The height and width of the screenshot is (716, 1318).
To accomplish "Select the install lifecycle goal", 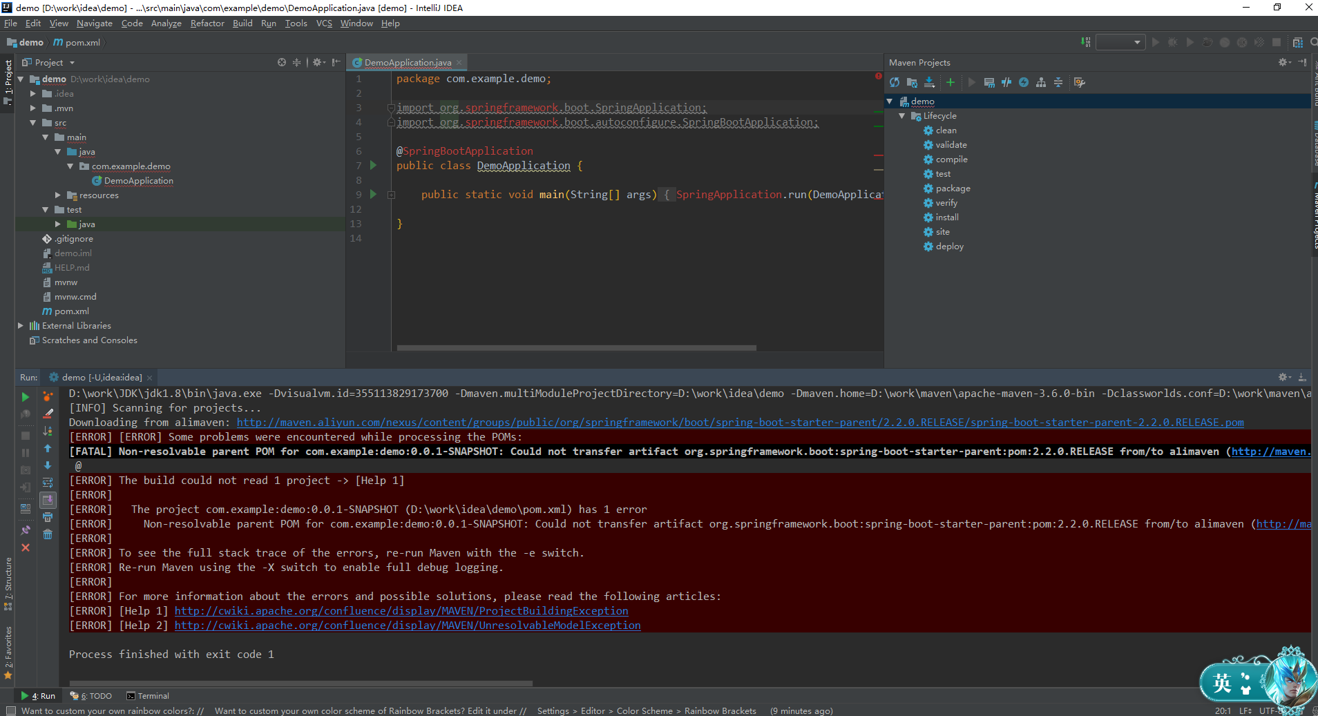I will (x=947, y=217).
